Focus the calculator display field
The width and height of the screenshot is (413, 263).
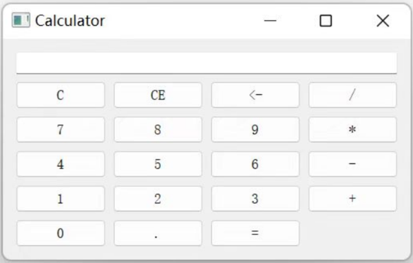206,63
